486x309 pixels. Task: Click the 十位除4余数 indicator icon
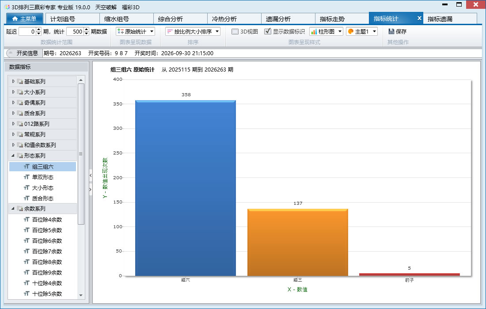click(27, 283)
